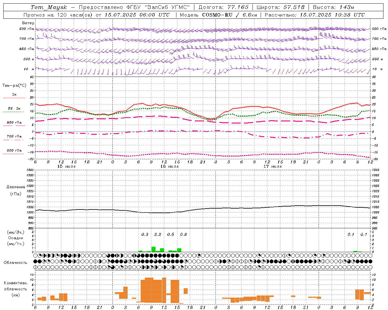388x310 pixels.
Task: Click the "Давление" pressure panel label
Action: click(x=15, y=187)
